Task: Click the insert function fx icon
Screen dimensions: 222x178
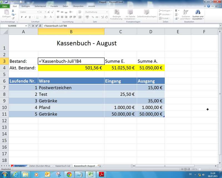Action: point(40,26)
